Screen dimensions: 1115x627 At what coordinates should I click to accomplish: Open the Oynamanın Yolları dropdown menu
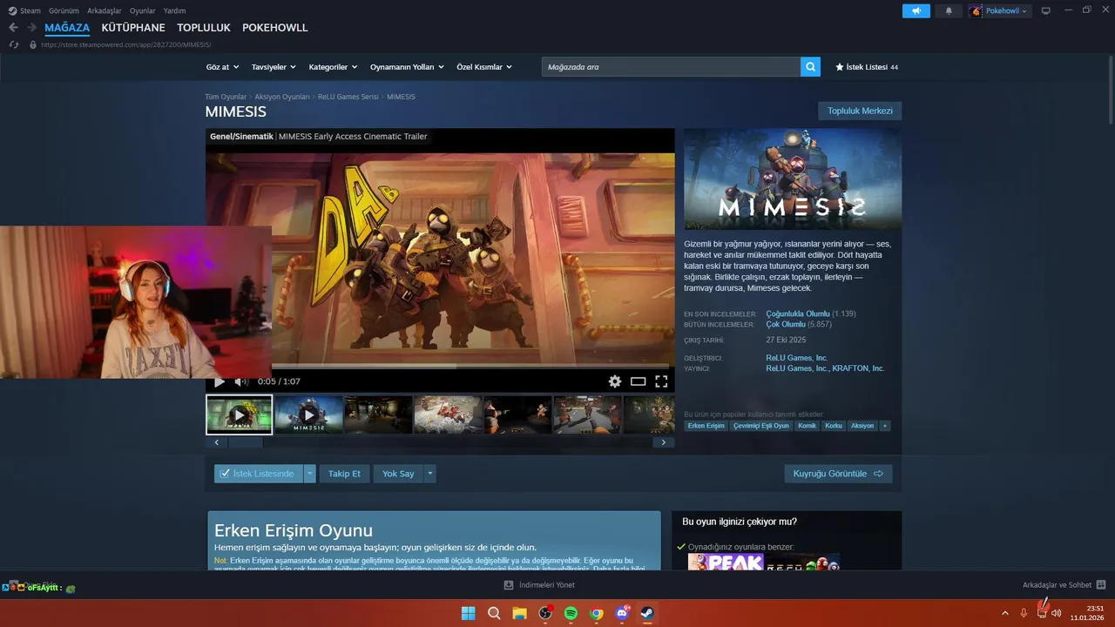[x=407, y=67]
